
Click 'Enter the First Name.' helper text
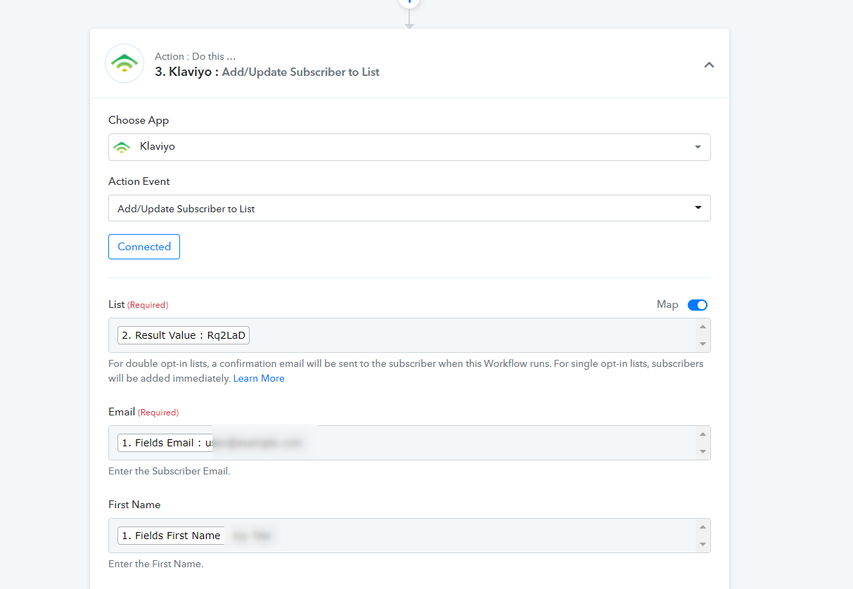[x=155, y=564]
